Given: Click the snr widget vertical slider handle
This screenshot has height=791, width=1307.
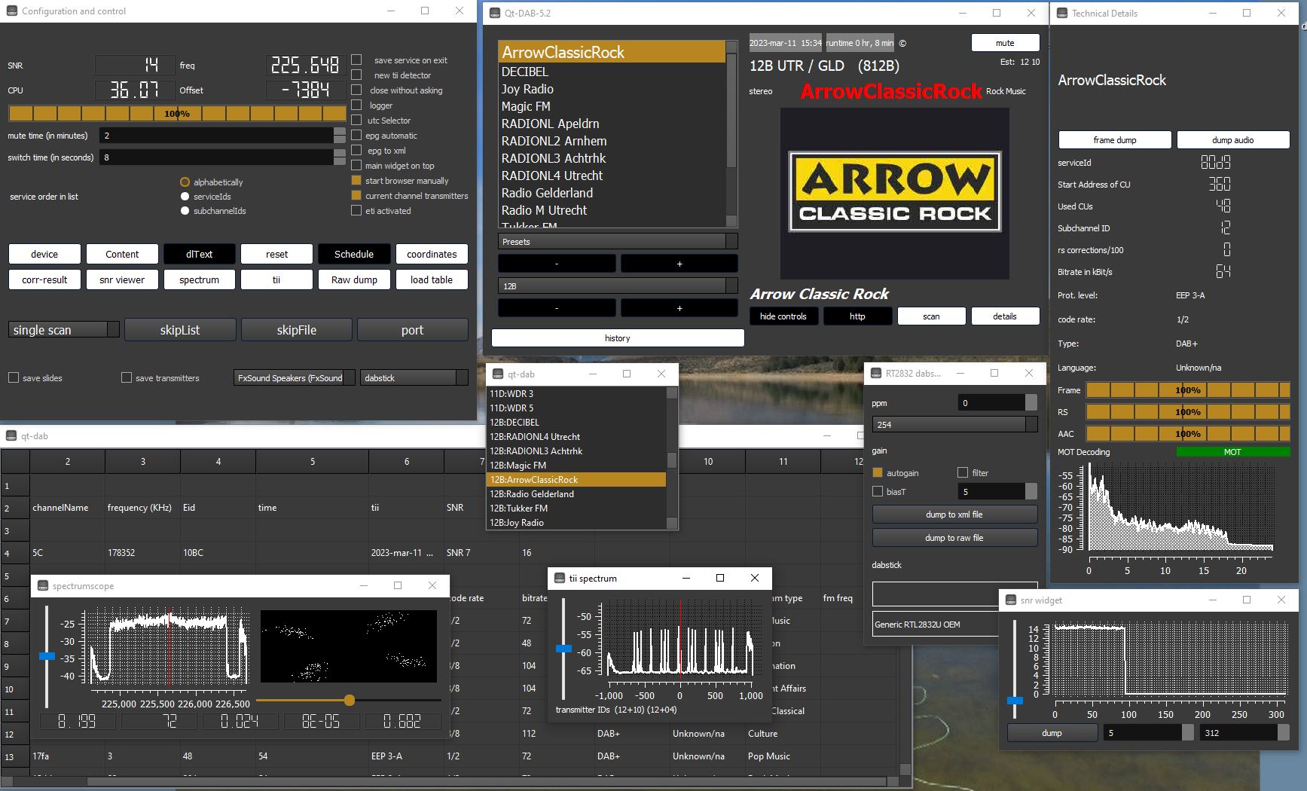Looking at the screenshot, I should [1015, 701].
